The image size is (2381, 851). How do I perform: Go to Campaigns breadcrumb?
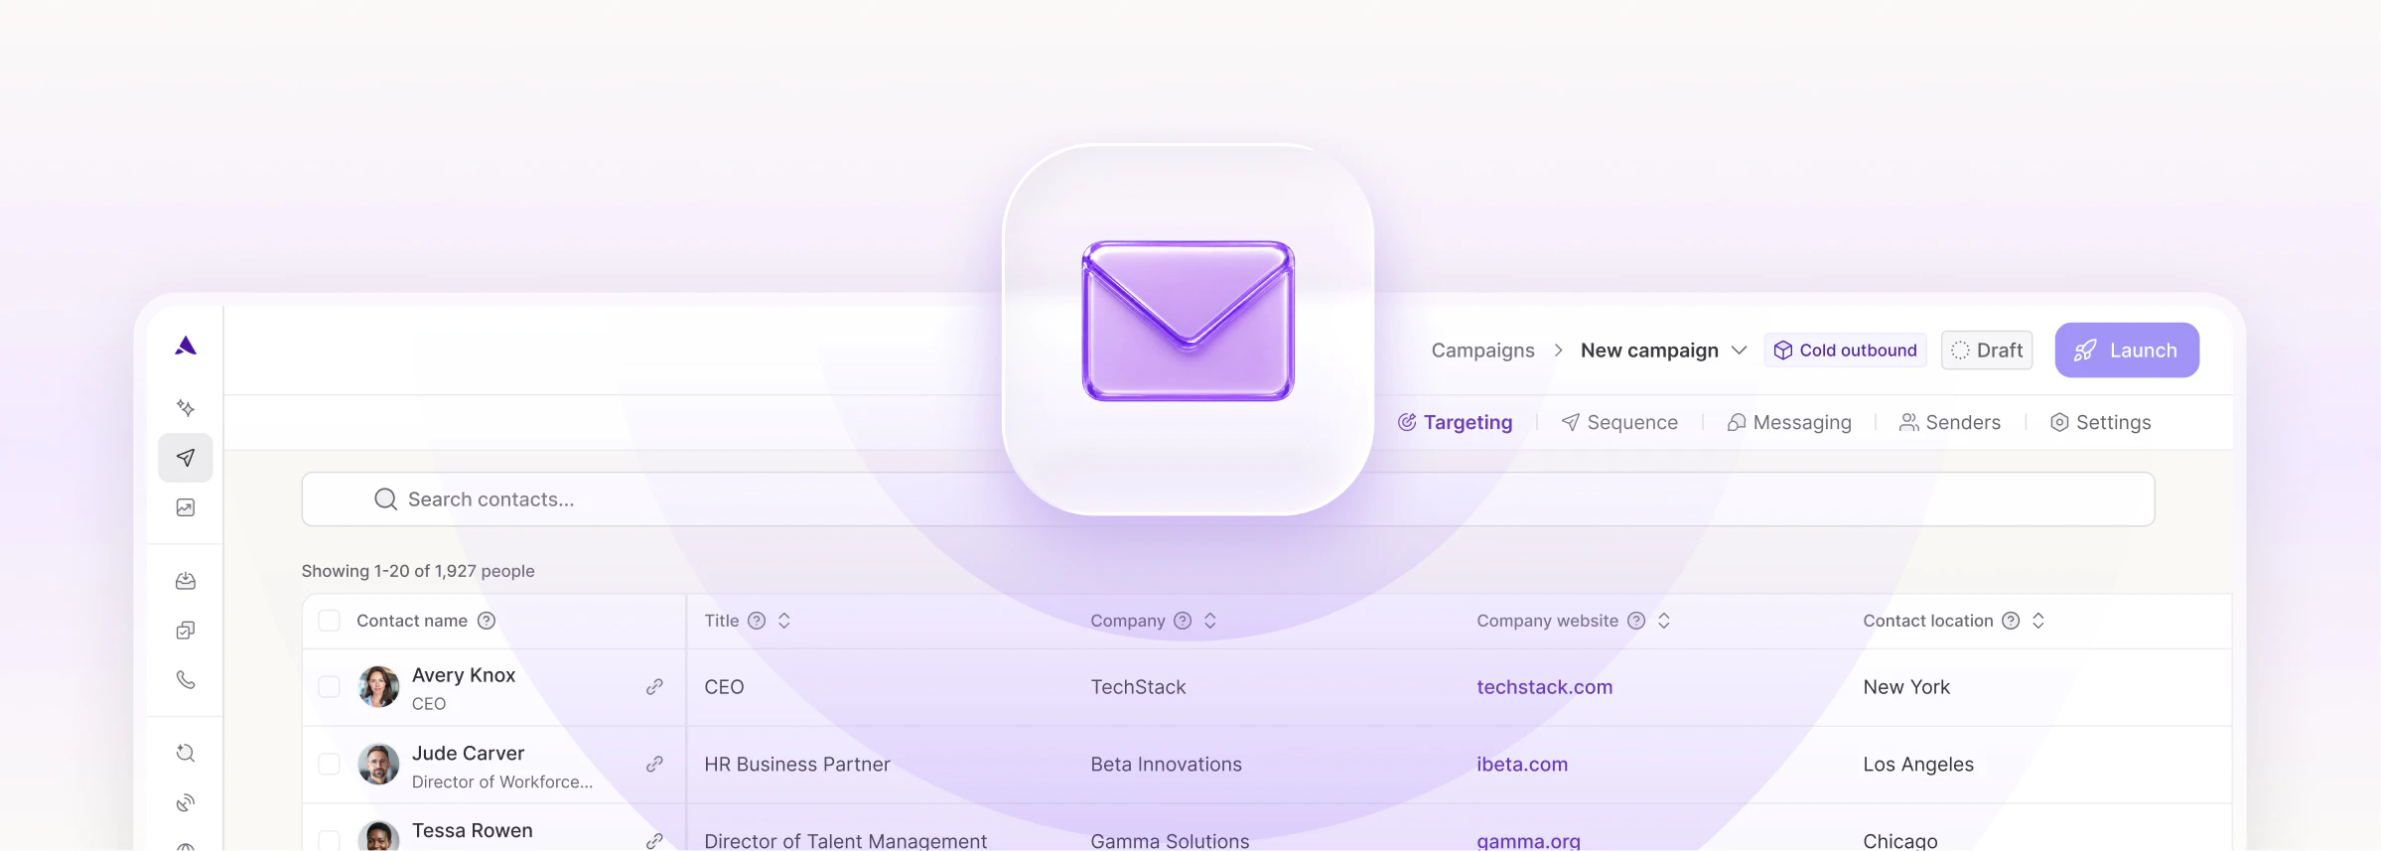click(1482, 351)
